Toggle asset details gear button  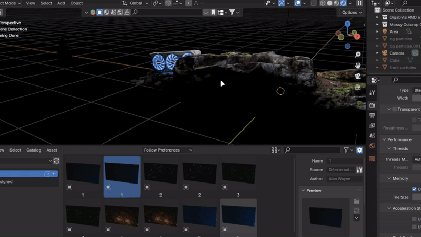tap(359, 150)
